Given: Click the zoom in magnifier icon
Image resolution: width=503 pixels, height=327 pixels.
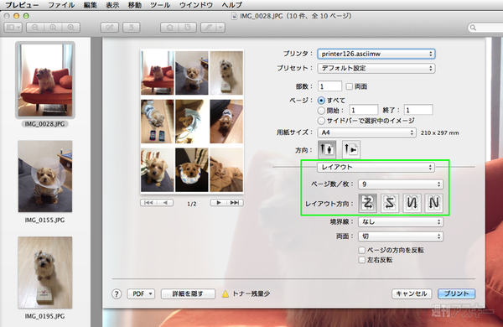Looking at the screenshot, I should point(71,28).
